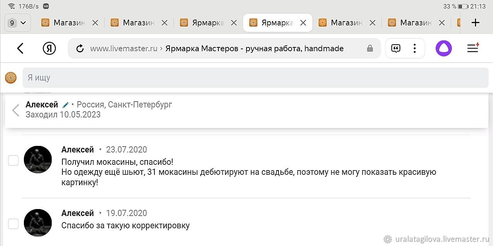Open the three-dot page options
This screenshot has height=246, width=493.
pos(414,48)
